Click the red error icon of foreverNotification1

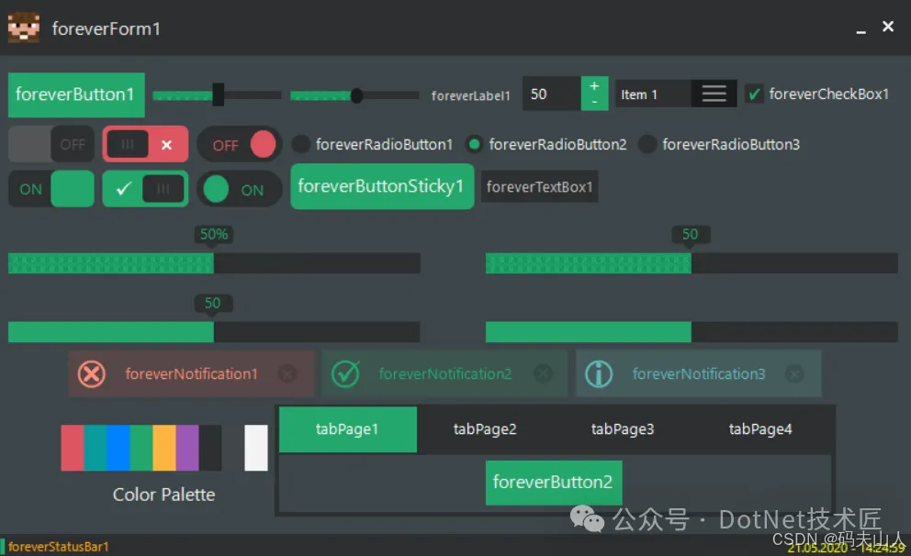pyautogui.click(x=92, y=373)
